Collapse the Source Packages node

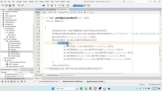(3, 39)
